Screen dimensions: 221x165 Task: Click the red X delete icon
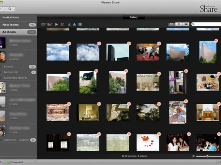[x=62, y=24]
